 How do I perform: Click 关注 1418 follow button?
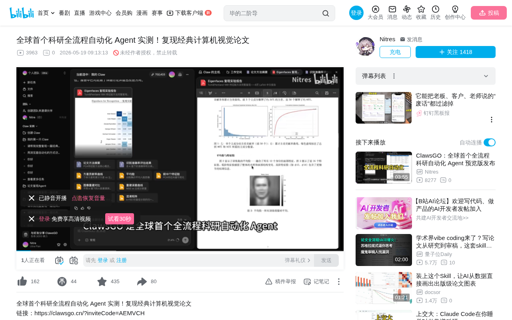[456, 52]
